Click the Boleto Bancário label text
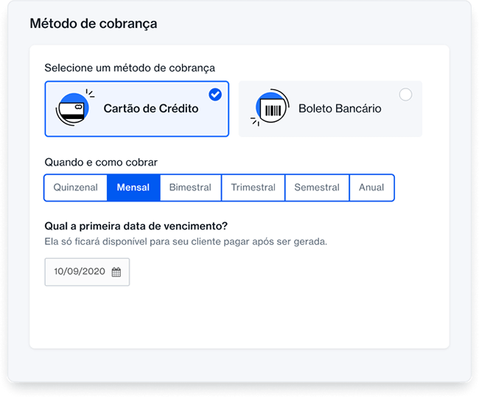The width and height of the screenshot is (479, 397). click(x=340, y=109)
